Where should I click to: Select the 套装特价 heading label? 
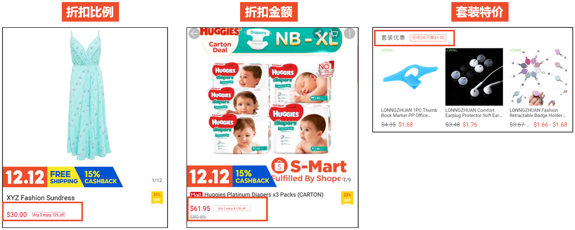tap(479, 12)
